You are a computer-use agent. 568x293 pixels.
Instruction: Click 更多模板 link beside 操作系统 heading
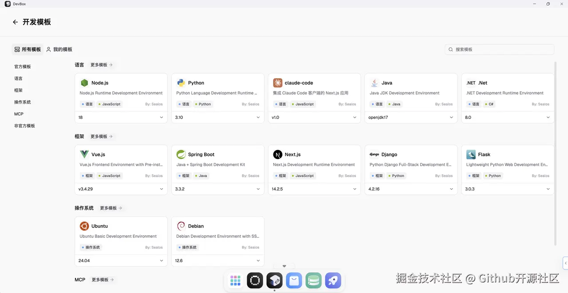(x=111, y=208)
